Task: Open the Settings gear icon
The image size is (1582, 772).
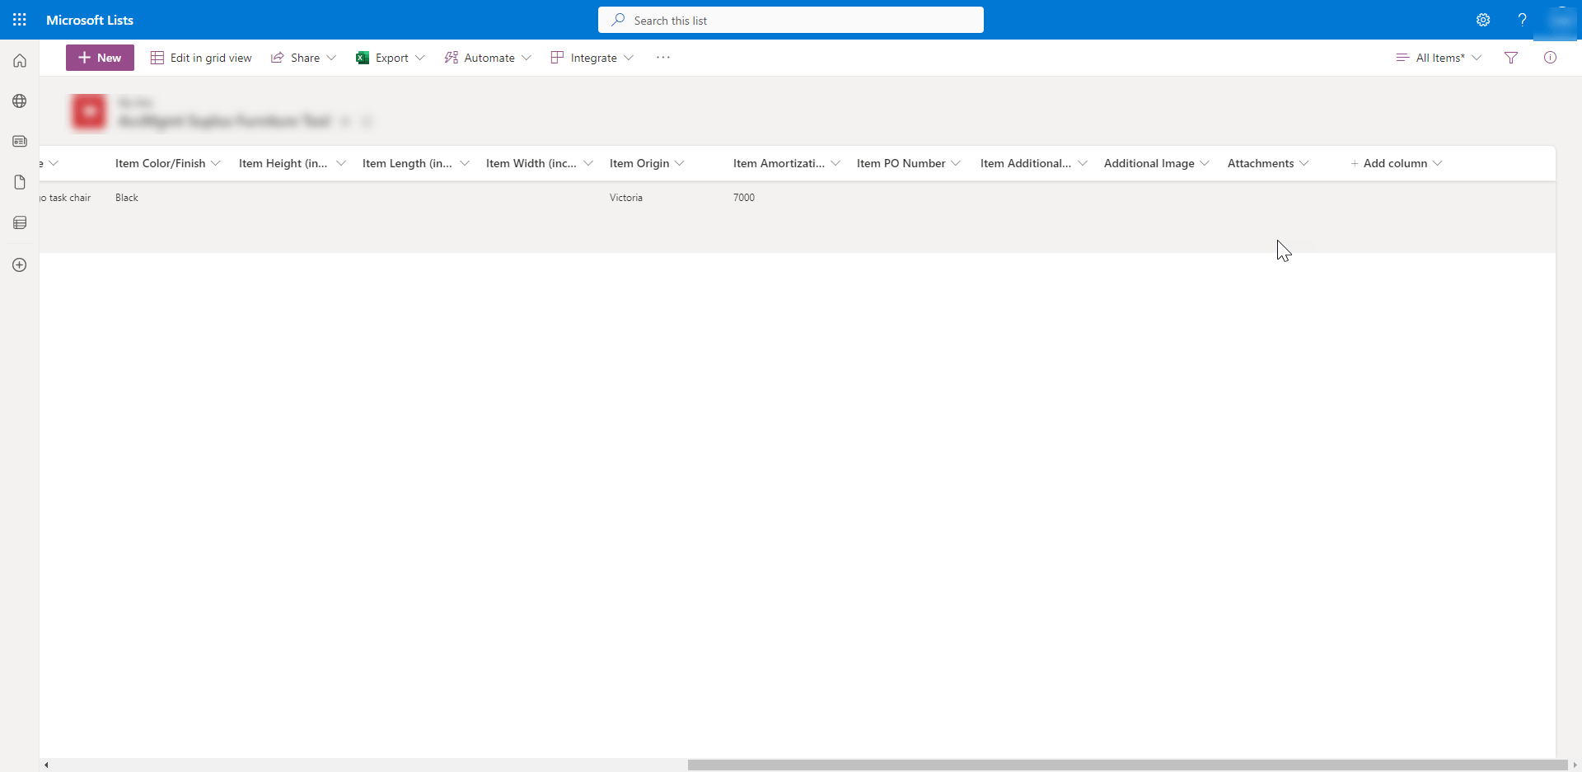Action: click(x=1483, y=20)
